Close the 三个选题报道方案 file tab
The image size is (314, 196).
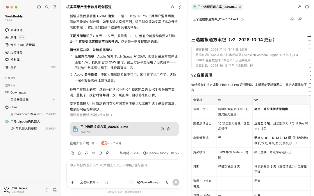click(x=240, y=7)
